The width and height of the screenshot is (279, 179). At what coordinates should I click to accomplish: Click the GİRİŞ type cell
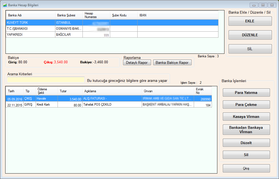pyautogui.click(x=30, y=105)
